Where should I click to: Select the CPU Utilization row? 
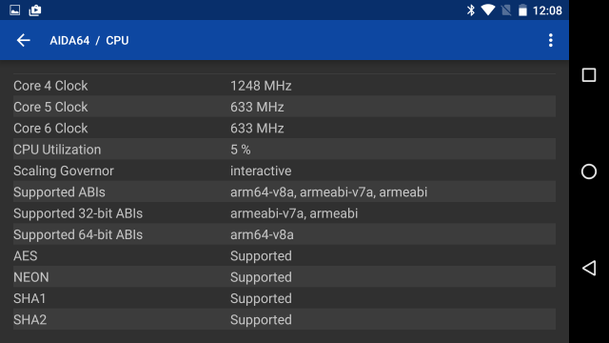point(285,150)
